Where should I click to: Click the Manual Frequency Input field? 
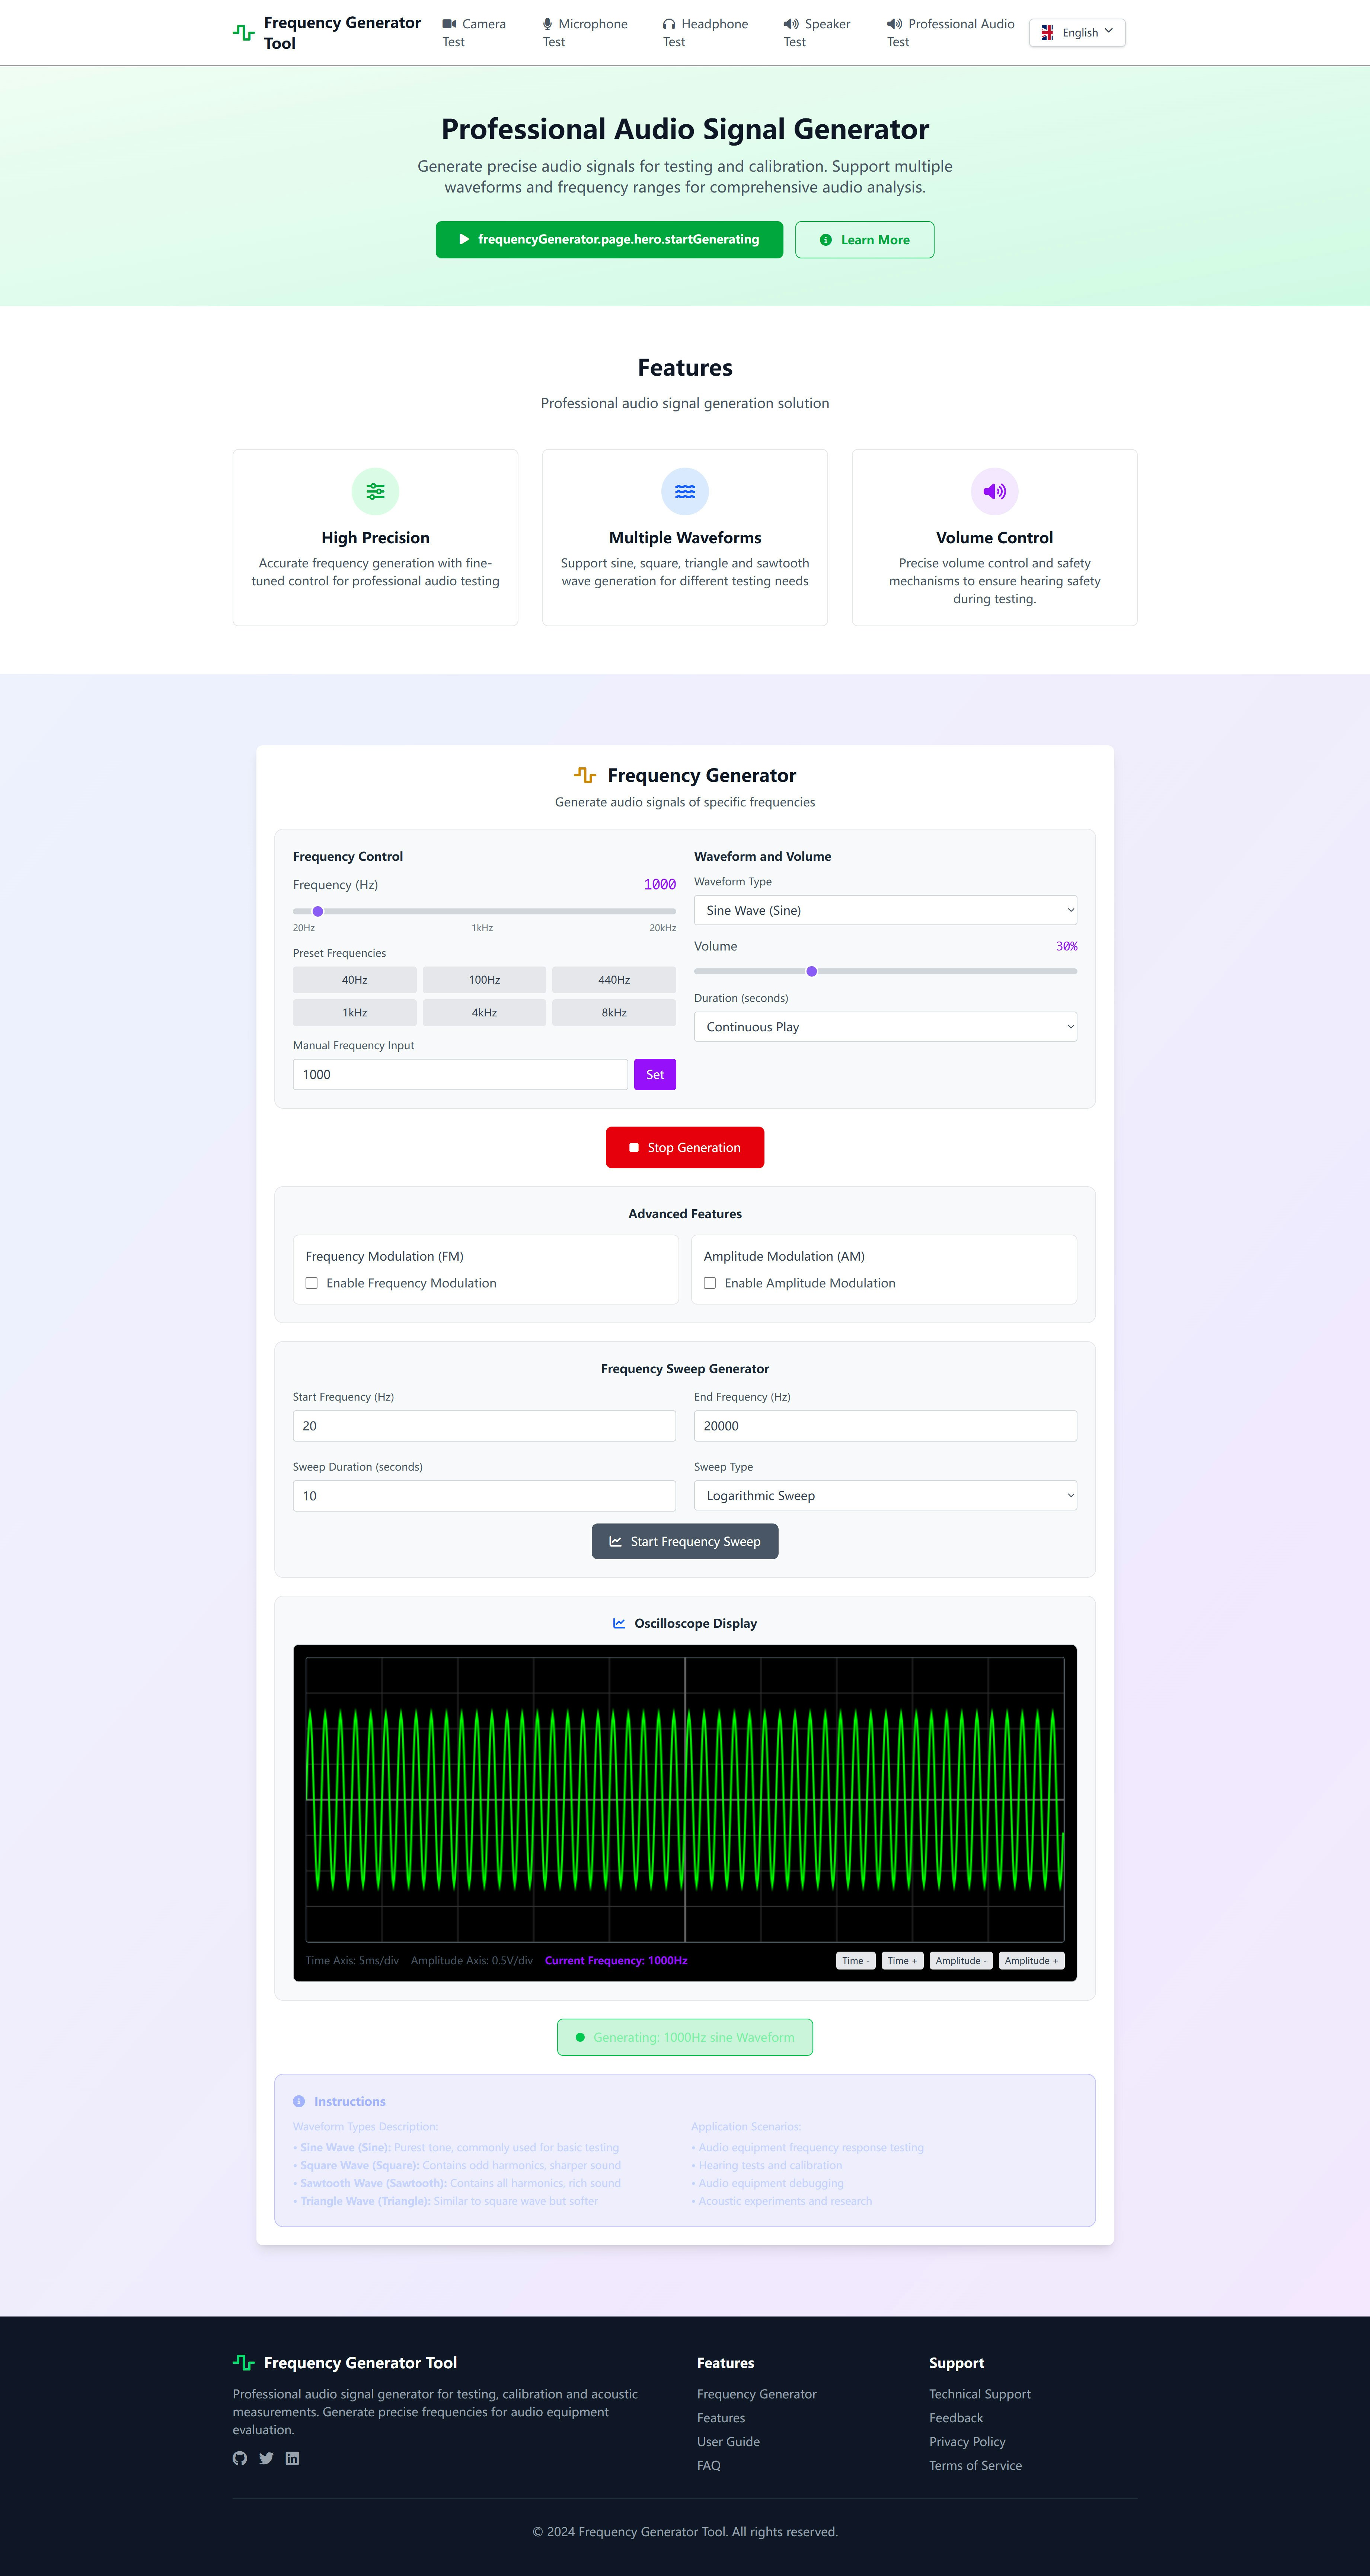[460, 1074]
